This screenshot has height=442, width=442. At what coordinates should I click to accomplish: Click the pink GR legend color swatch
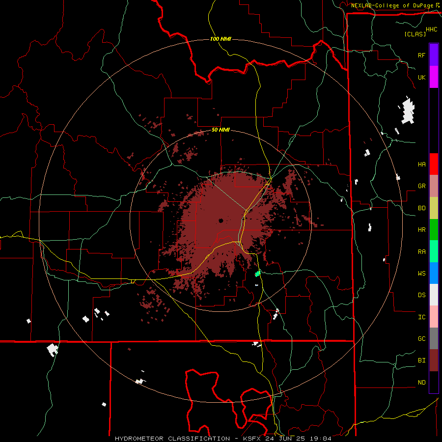click(x=434, y=186)
